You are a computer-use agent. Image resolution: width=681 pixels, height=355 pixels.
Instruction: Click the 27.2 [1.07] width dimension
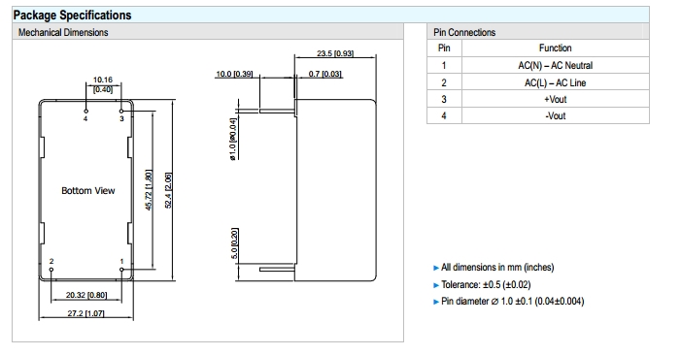pos(86,313)
